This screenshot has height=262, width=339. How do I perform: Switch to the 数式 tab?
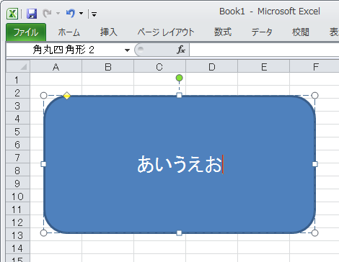223,32
